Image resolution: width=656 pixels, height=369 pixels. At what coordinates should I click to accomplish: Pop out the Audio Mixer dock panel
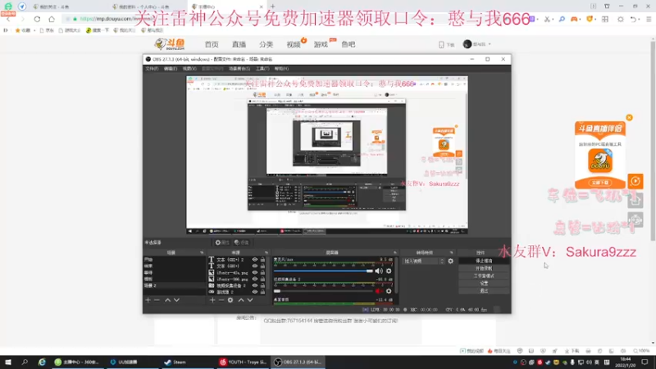394,253
